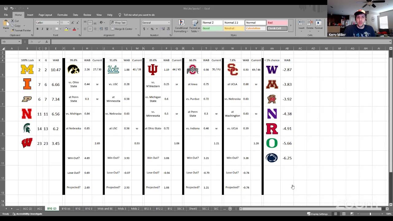The height and width of the screenshot is (221, 393).
Task: Open the File menu
Action: 6,15
